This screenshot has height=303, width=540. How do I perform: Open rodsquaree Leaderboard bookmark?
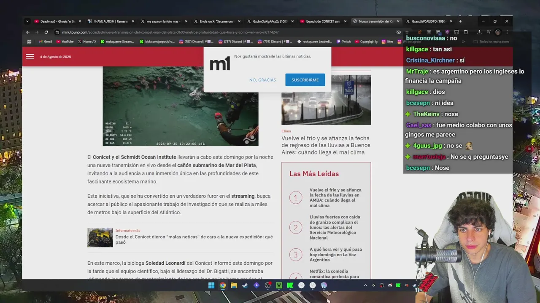point(315,42)
